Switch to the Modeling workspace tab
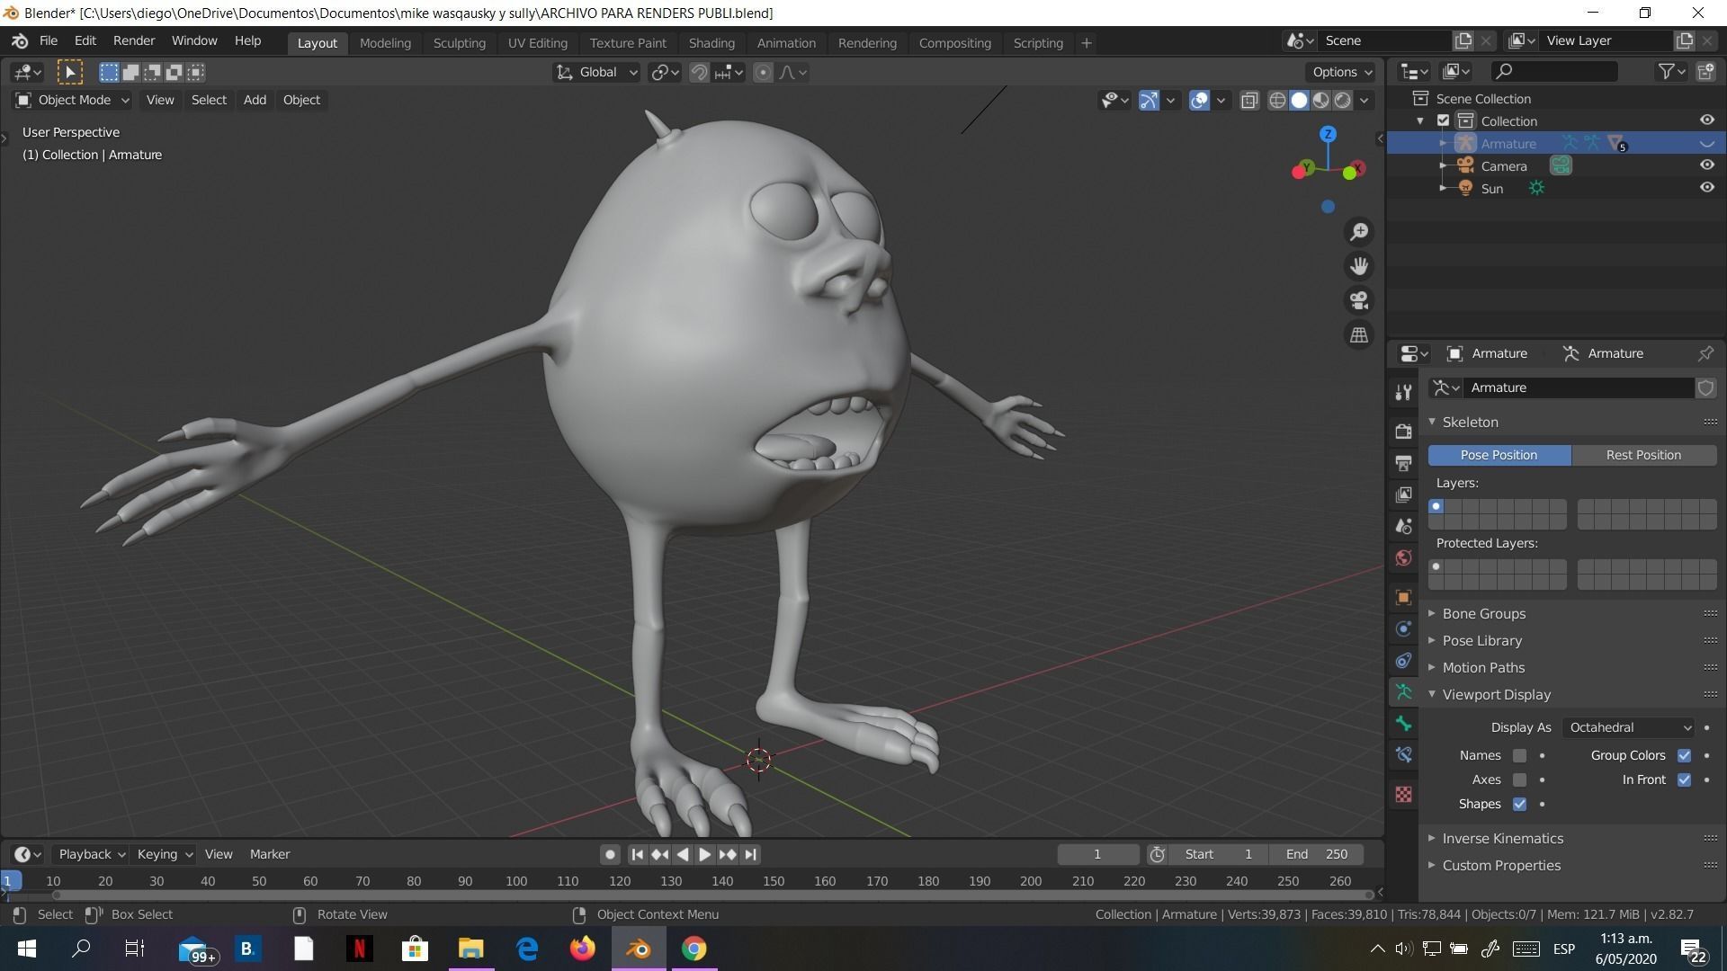 pyautogui.click(x=385, y=42)
